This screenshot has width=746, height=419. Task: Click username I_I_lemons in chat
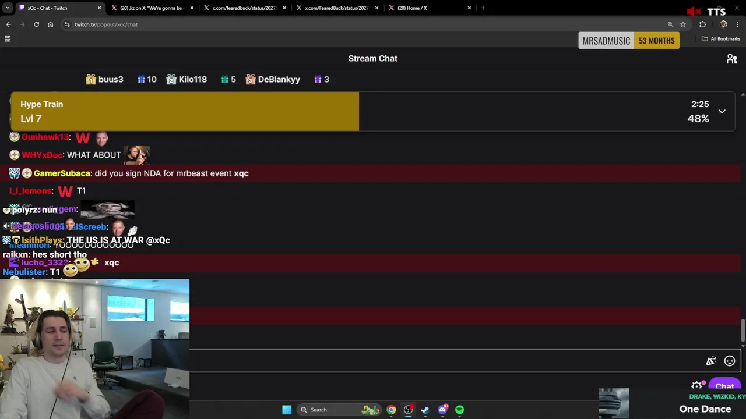[30, 191]
